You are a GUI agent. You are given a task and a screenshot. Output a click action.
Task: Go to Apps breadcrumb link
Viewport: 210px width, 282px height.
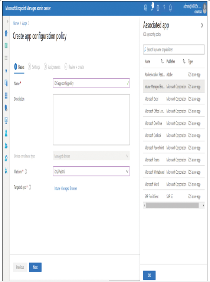[24, 23]
